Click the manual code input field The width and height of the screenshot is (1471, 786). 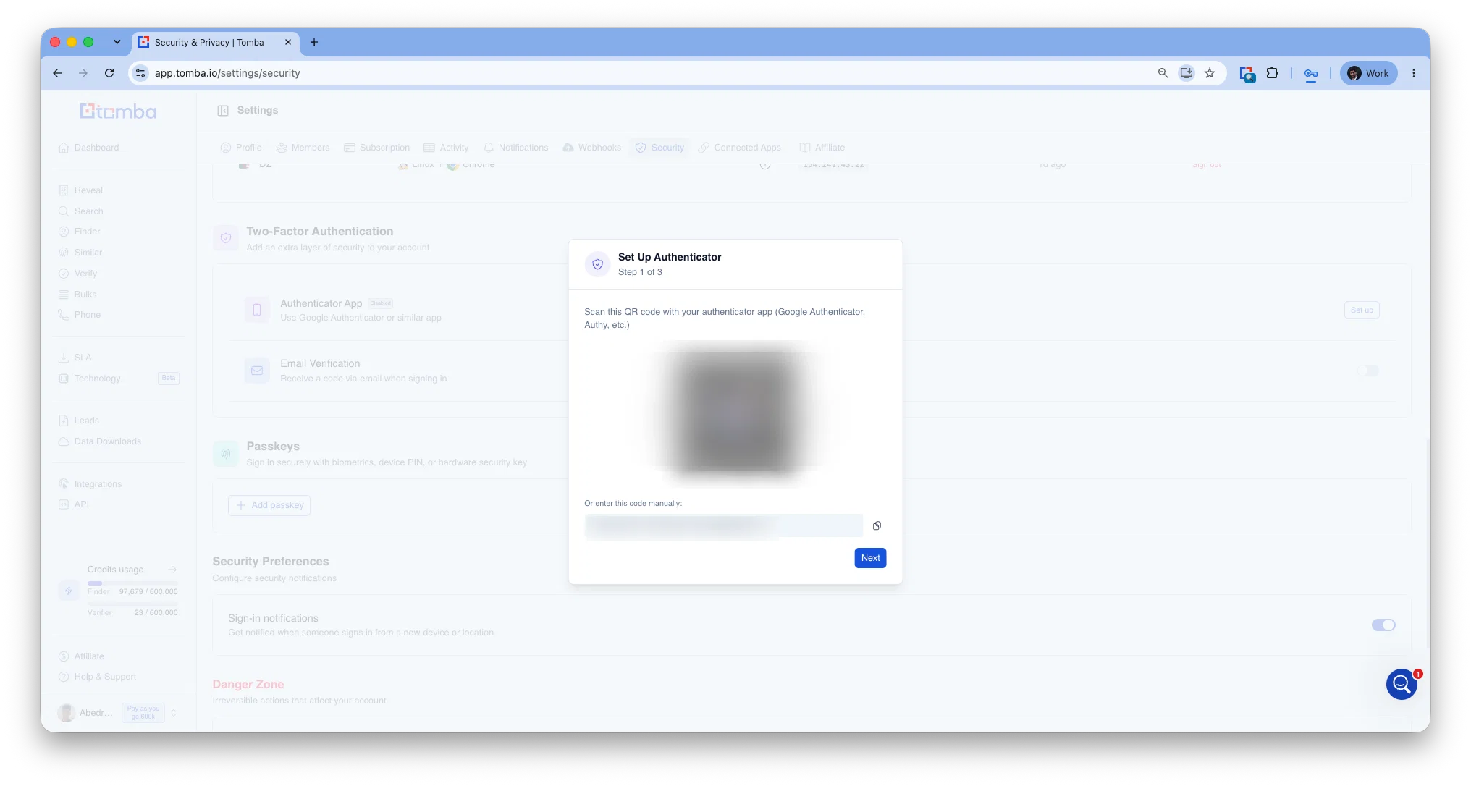tap(723, 525)
